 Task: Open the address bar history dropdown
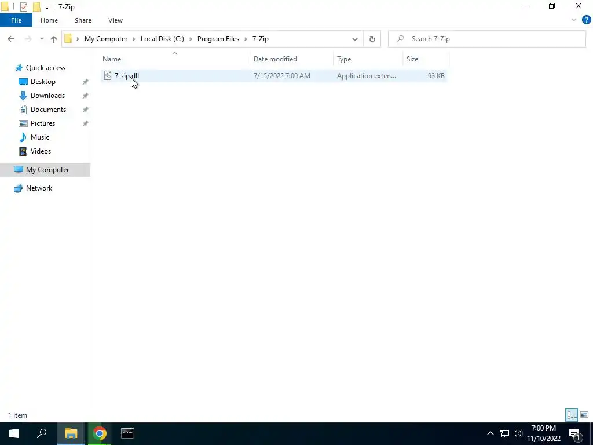pos(355,39)
